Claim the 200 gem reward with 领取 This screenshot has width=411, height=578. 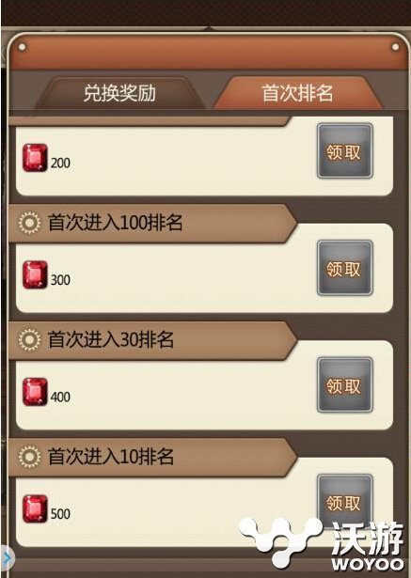(345, 151)
